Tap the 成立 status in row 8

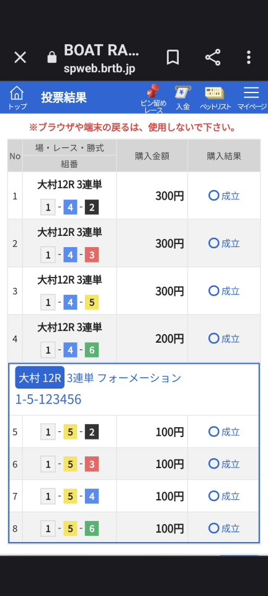(224, 528)
